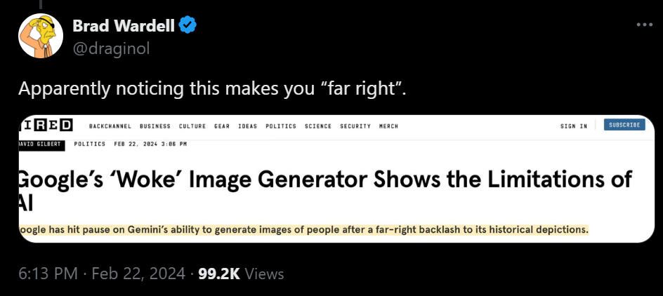Open the Culture section link
The height and width of the screenshot is (296, 663).
192,126
